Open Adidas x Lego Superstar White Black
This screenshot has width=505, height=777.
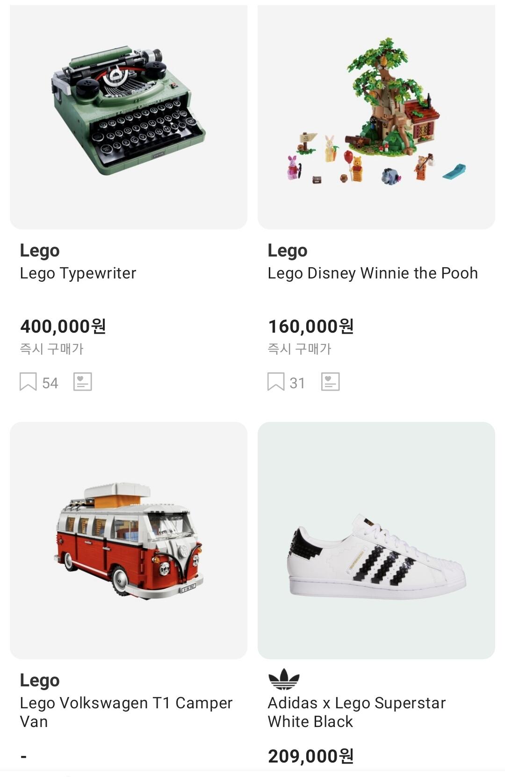coord(356,712)
